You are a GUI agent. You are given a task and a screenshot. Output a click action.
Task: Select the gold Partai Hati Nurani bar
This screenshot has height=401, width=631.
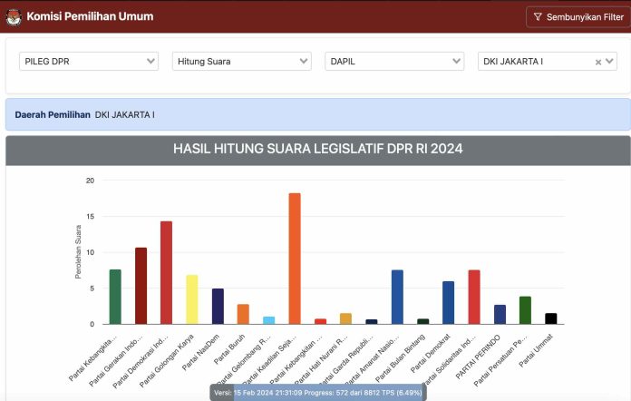[345, 318]
